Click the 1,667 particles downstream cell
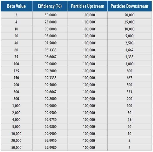 [129, 50]
